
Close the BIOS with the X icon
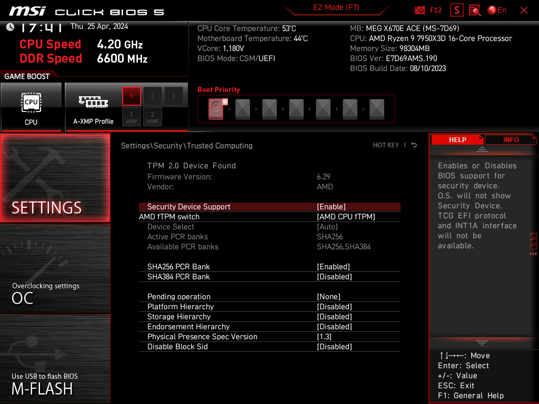click(x=524, y=11)
